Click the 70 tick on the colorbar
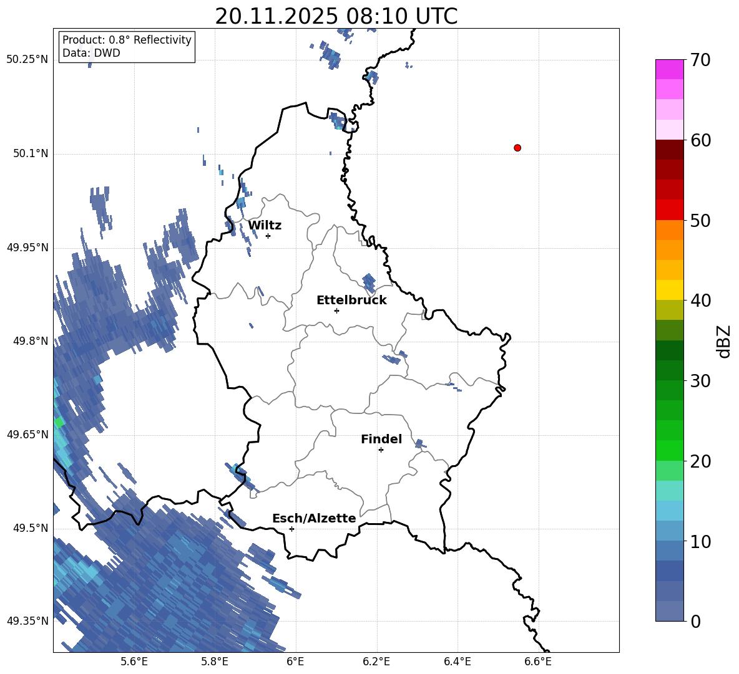The height and width of the screenshot is (674, 739). coord(700,60)
